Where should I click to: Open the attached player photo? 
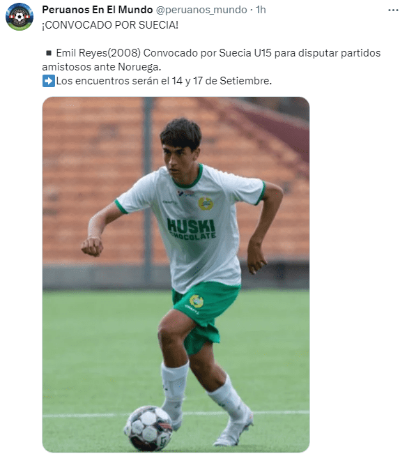[x=176, y=274]
